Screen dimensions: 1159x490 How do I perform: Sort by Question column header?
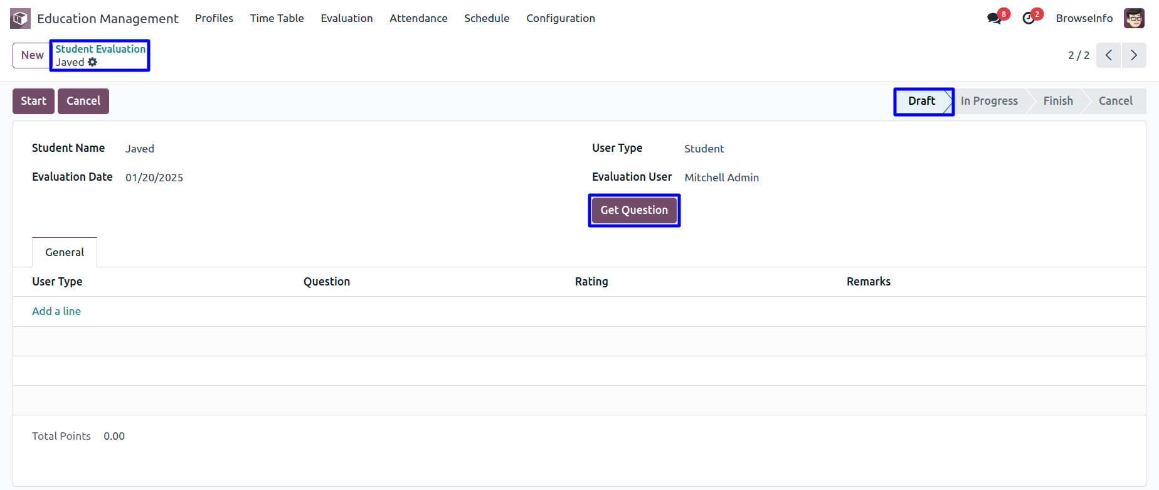point(327,282)
